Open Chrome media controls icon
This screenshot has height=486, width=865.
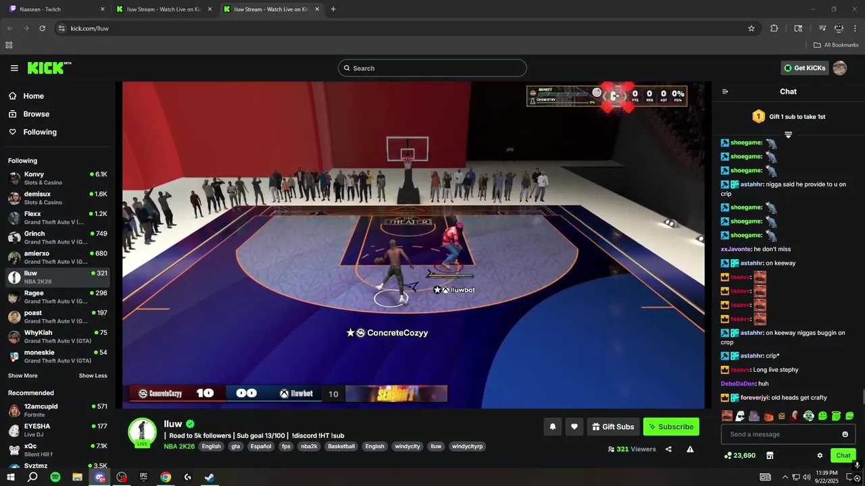click(822, 28)
